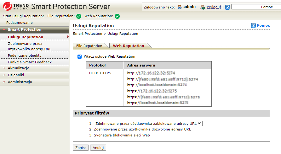The image size is (281, 154).
Task: Open the filter priority dropdown
Action: click(148, 124)
